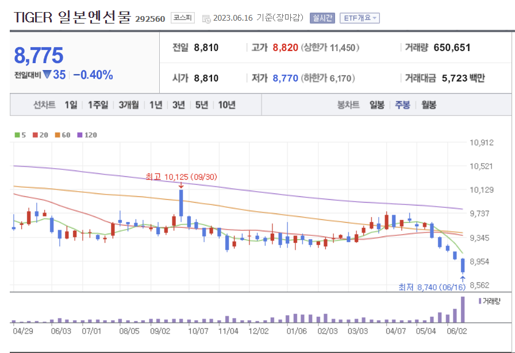This screenshot has width=515, height=353.
Task: Select the 10년 line chart tab
Action: (x=226, y=105)
